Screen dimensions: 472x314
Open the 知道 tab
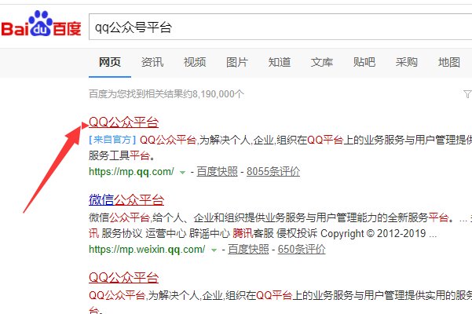[280, 62]
